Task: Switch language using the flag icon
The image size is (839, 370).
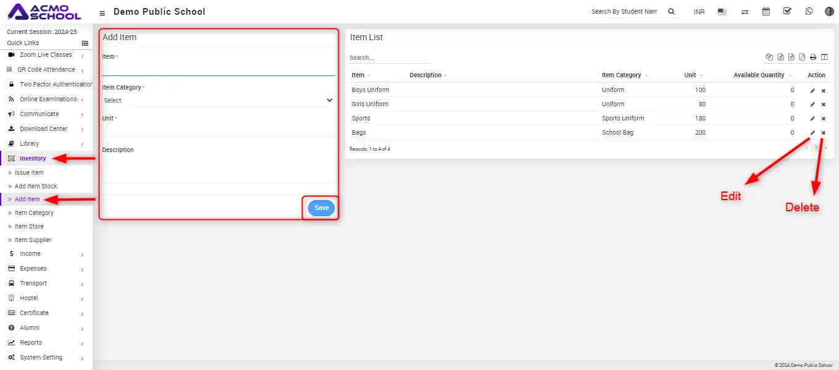Action: (x=722, y=12)
